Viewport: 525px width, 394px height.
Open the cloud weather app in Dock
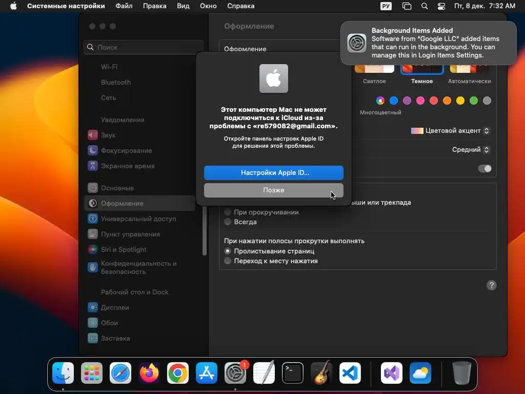pyautogui.click(x=420, y=373)
